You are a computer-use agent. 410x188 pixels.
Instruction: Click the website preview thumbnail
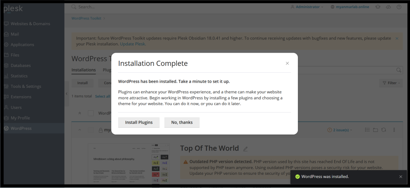[129, 164]
